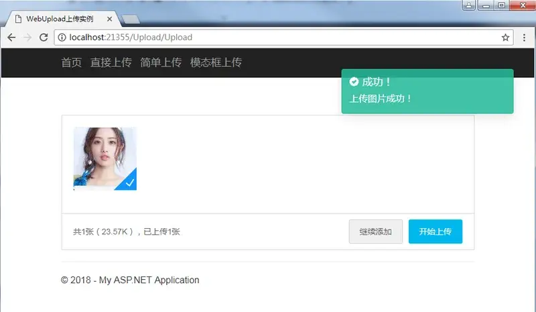Open a new browser tab

131,19
